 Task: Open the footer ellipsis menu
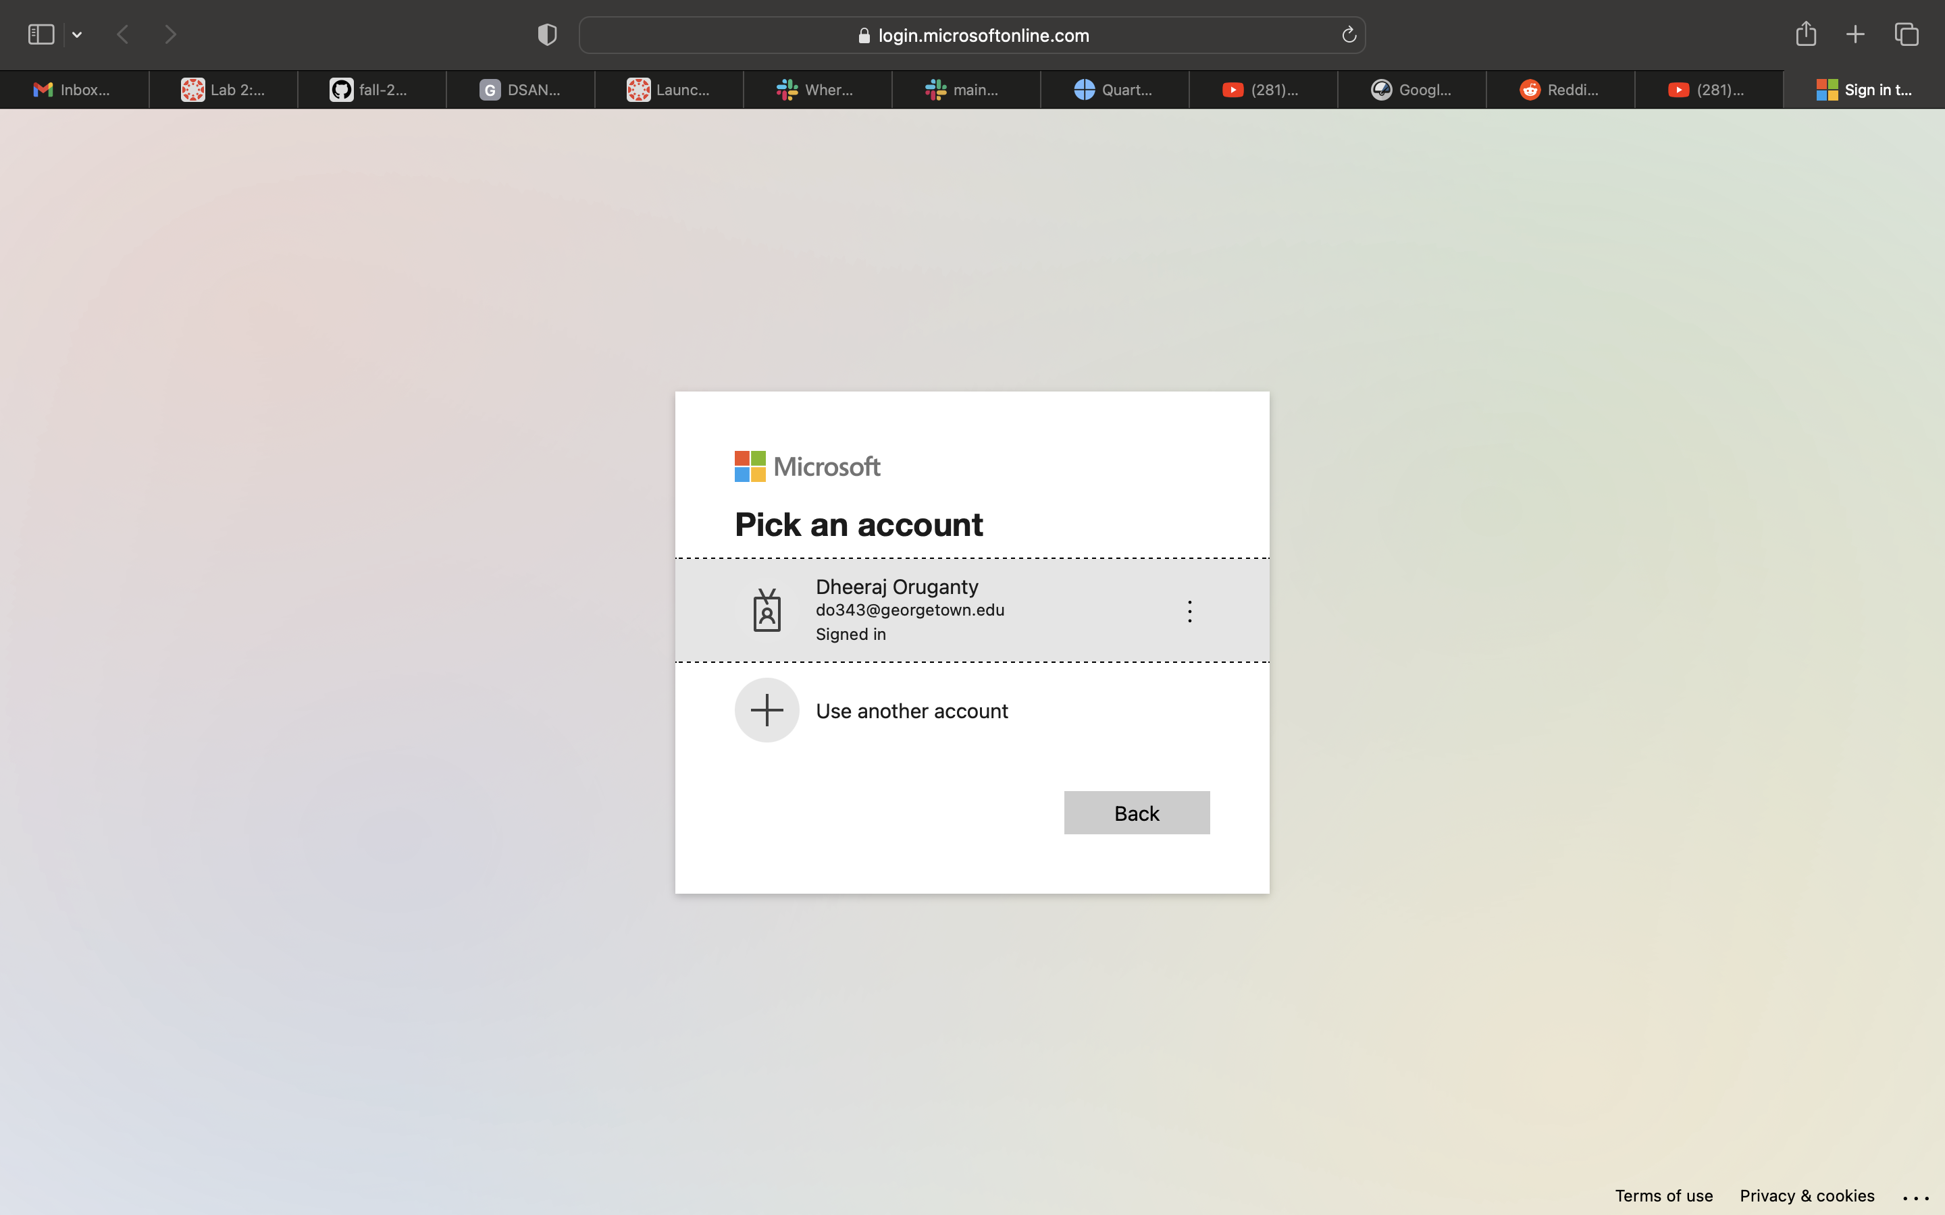[1916, 1198]
